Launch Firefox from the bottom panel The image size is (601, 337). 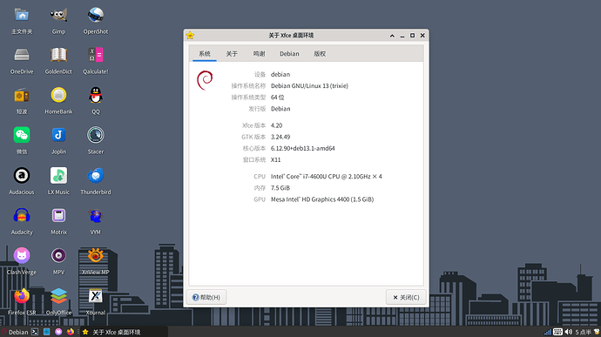tap(71, 332)
